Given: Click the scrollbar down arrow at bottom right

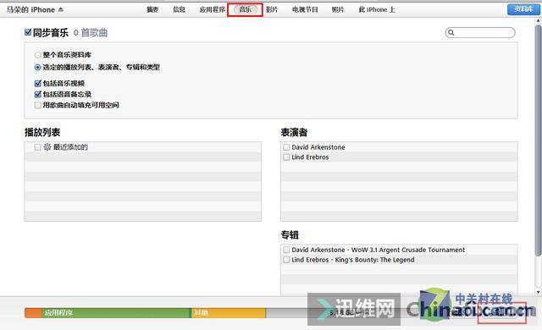Looking at the screenshot, I should (539, 292).
